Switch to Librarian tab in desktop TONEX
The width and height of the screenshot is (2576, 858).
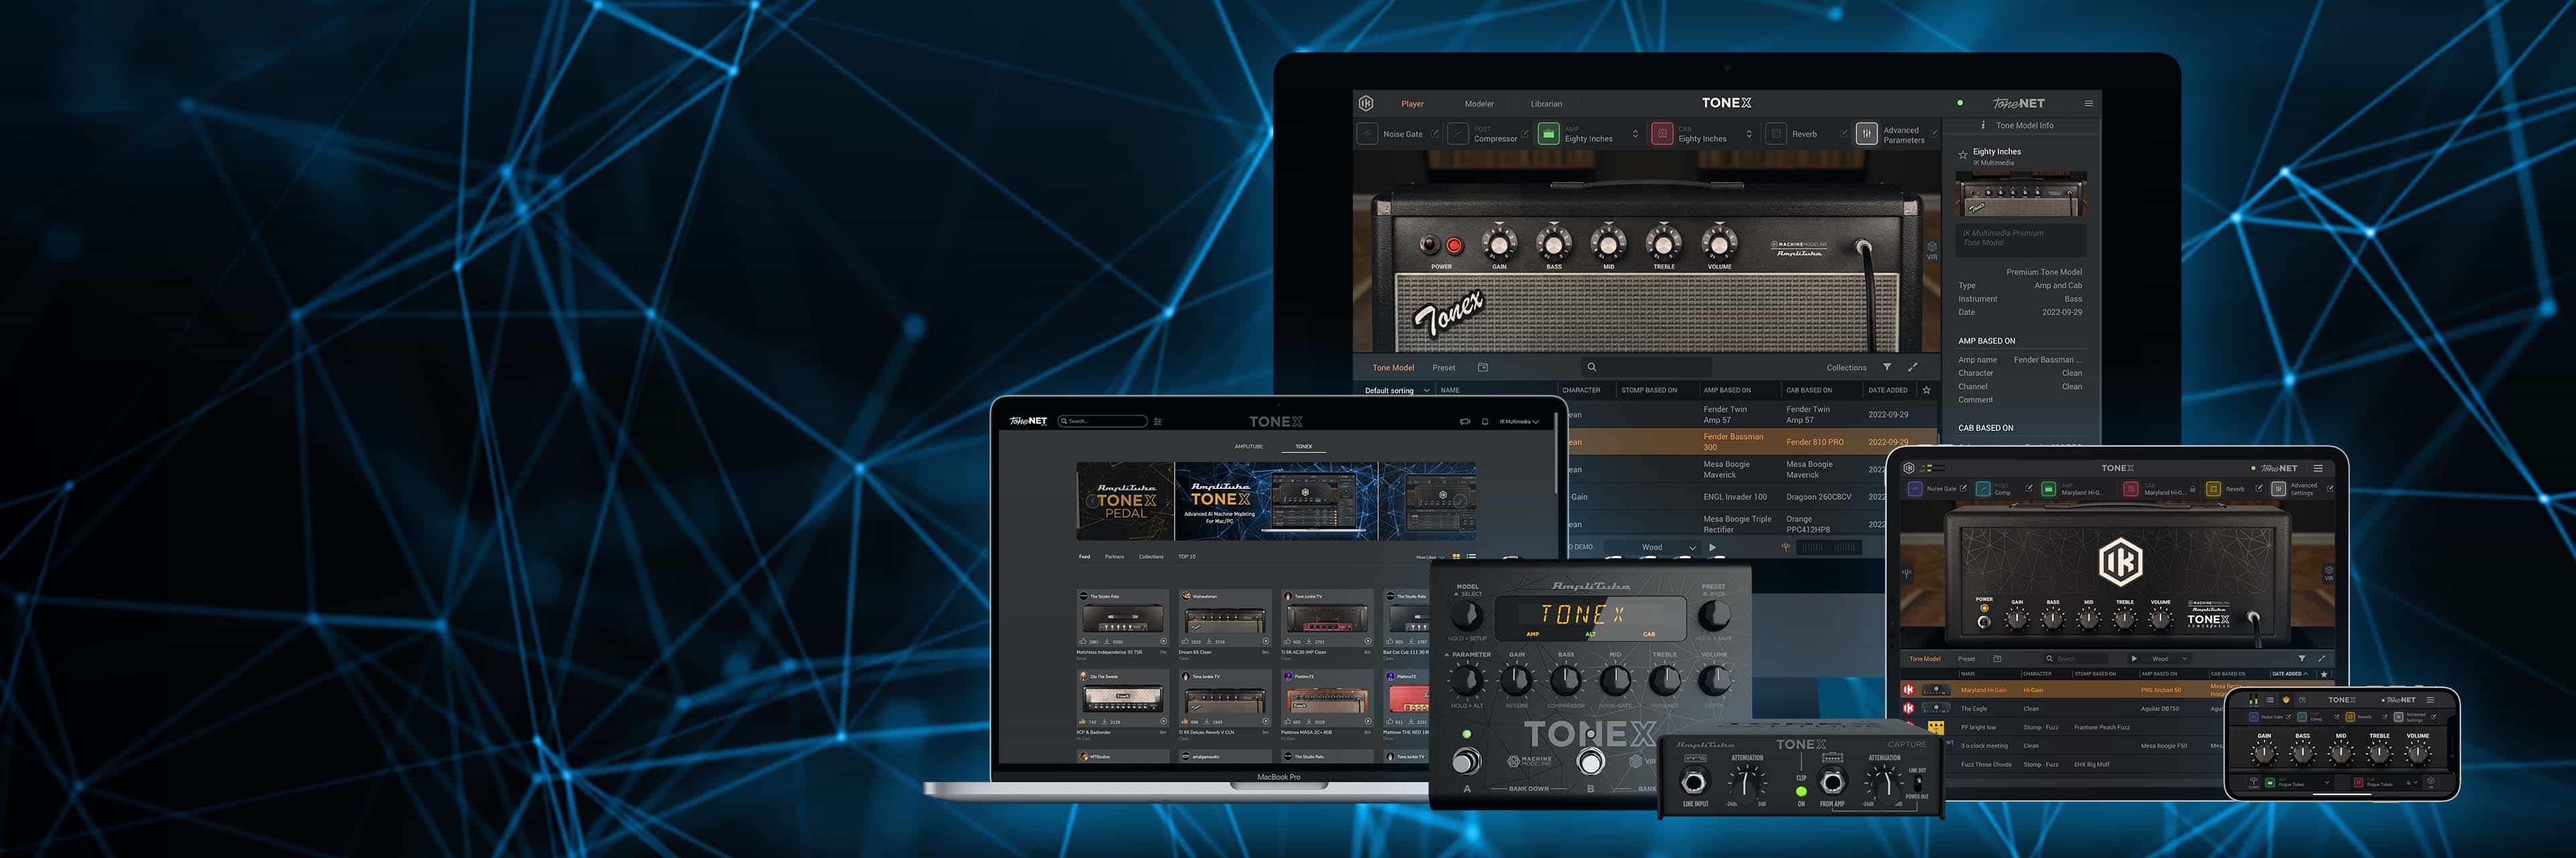pyautogui.click(x=1546, y=104)
